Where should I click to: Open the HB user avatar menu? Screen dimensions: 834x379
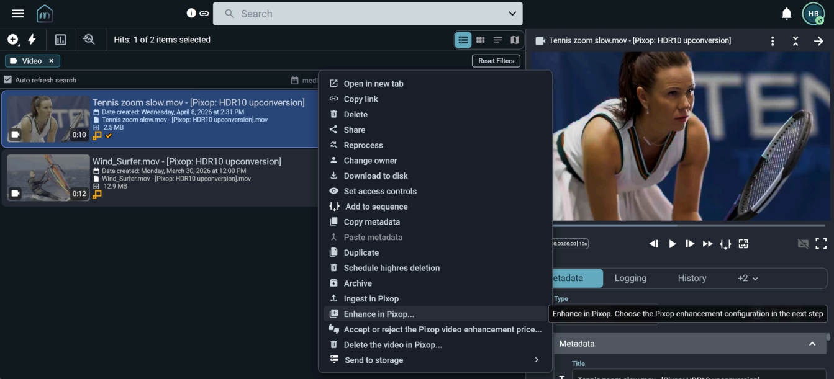(813, 14)
